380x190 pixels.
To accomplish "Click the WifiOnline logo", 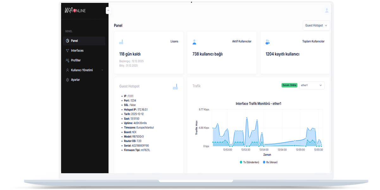I will pos(75,10).
